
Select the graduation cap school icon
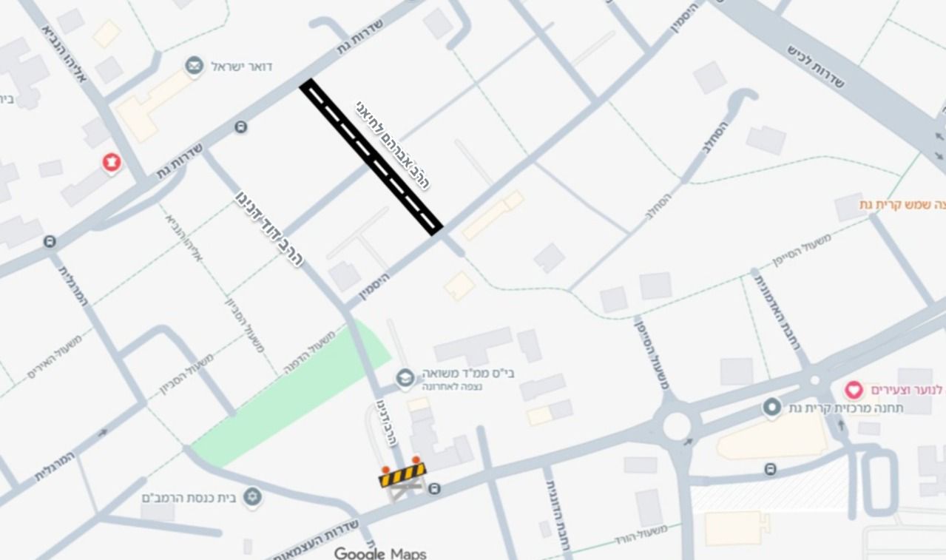pos(405,379)
